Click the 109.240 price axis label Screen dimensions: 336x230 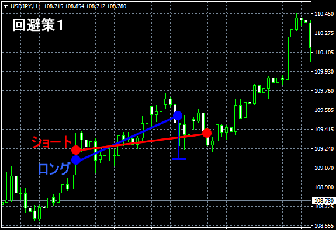click(x=324, y=149)
